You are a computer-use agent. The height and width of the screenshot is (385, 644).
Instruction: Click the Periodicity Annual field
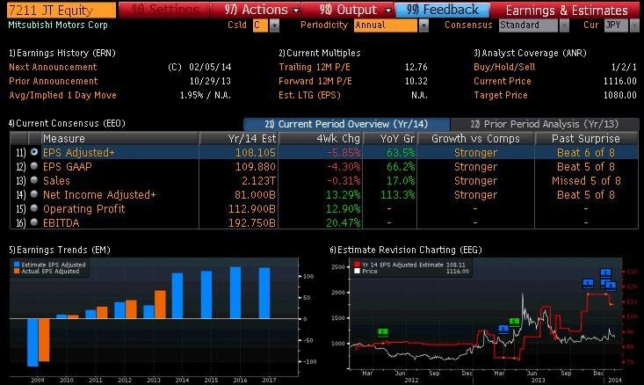pyautogui.click(x=385, y=25)
